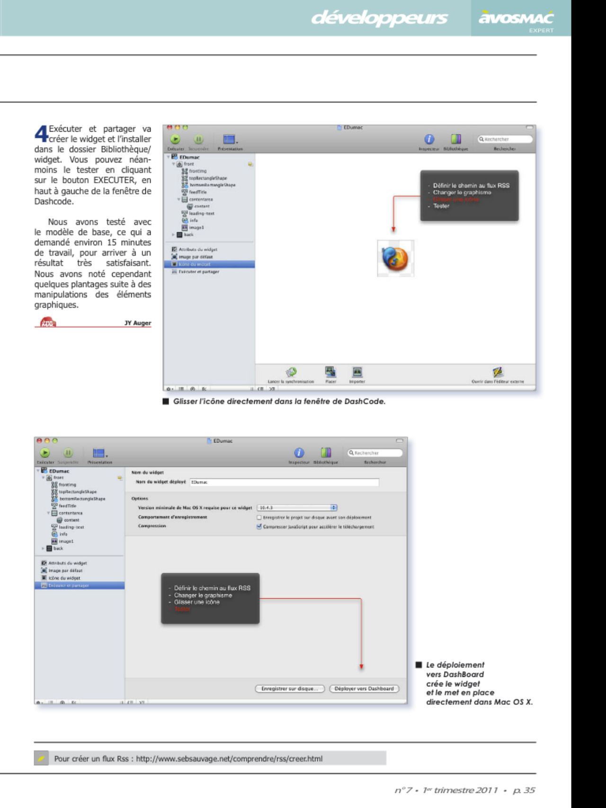606x808 pixels.
Task: Click the Importer icon
Action: tap(357, 372)
